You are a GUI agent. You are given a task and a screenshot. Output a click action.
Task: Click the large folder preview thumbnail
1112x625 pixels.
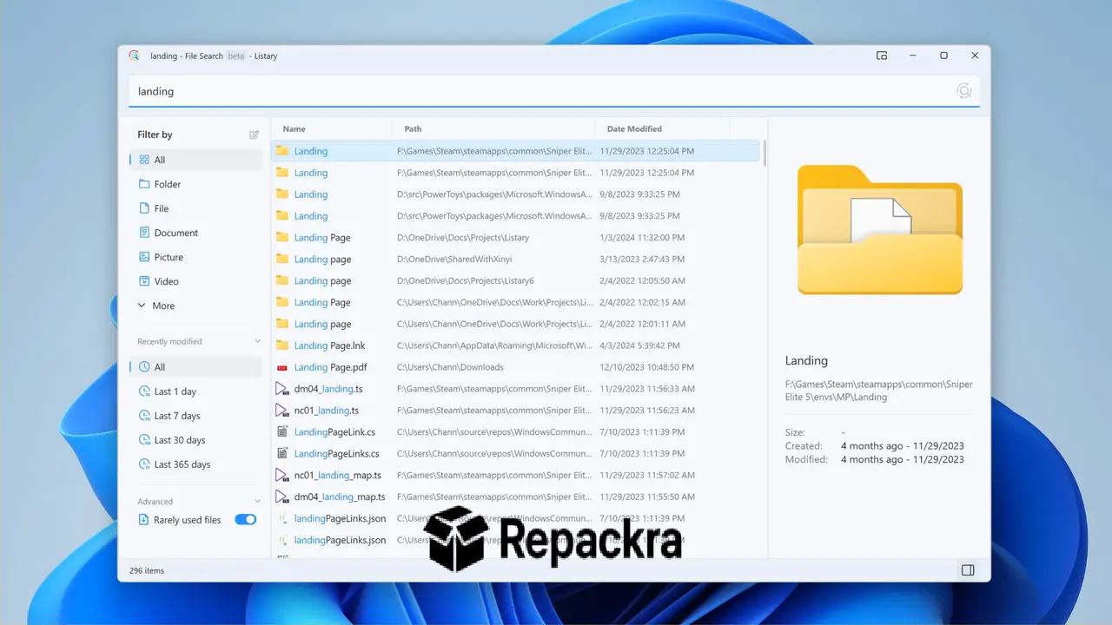880,230
